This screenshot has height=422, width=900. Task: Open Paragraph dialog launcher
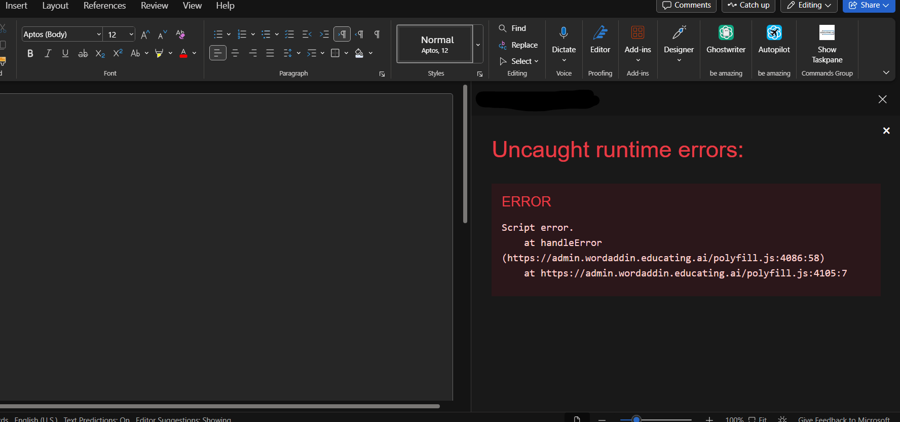(x=382, y=74)
